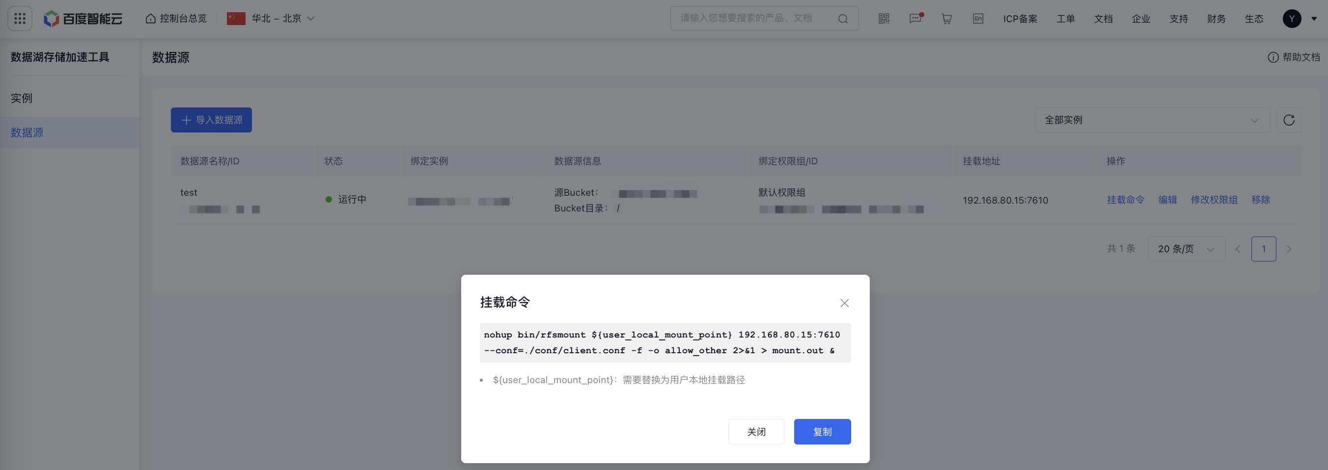Click the 复制 copy button
The image size is (1328, 470).
tap(822, 431)
